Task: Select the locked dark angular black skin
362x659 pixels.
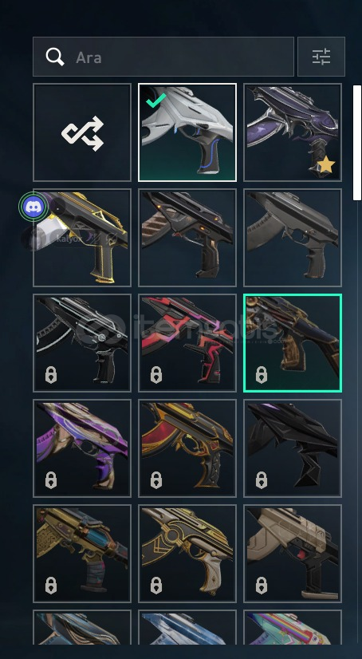Action: 293,448
